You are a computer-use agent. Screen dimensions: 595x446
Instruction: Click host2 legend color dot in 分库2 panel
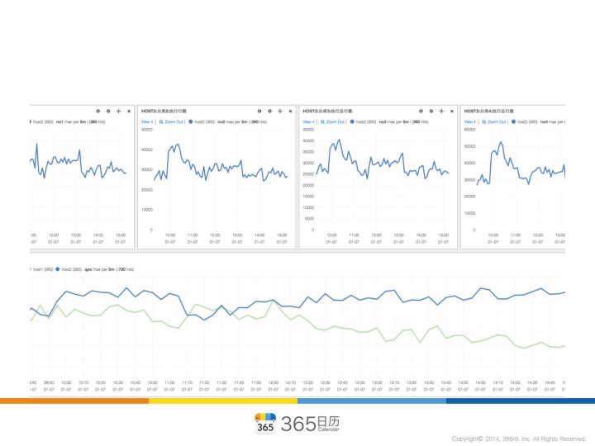tap(191, 121)
